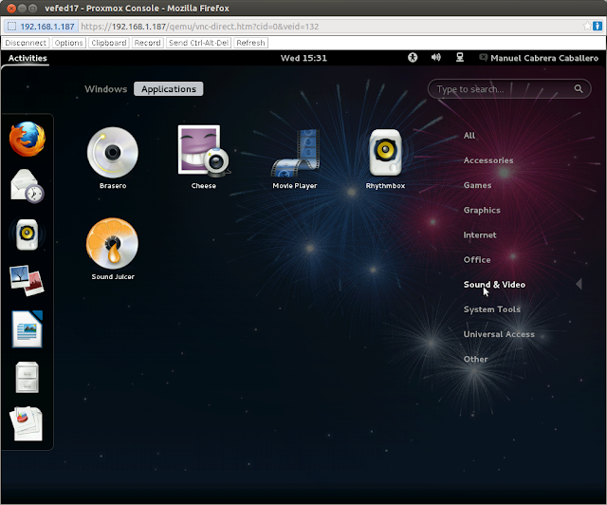Select the Applications tab
This screenshot has width=607, height=505.
click(169, 88)
